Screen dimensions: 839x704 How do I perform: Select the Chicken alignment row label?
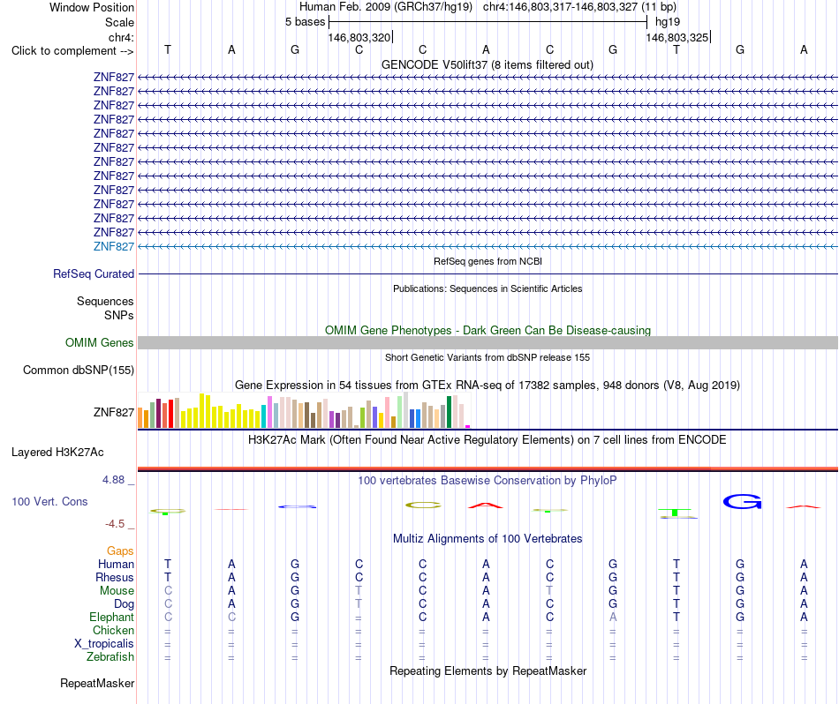click(x=113, y=630)
